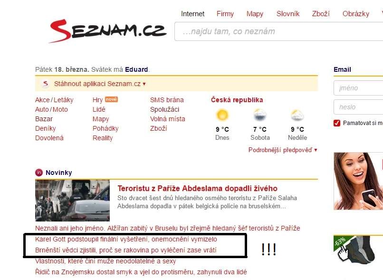
Task: Open the Firmy search tab
Action: [225, 14]
